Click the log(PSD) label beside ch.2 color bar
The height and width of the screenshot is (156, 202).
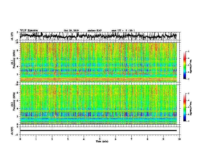click(191, 109)
